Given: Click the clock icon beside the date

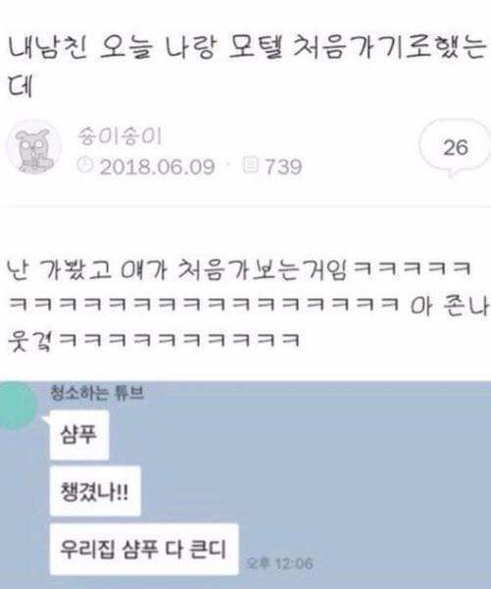Looking at the screenshot, I should pyautogui.click(x=85, y=165).
